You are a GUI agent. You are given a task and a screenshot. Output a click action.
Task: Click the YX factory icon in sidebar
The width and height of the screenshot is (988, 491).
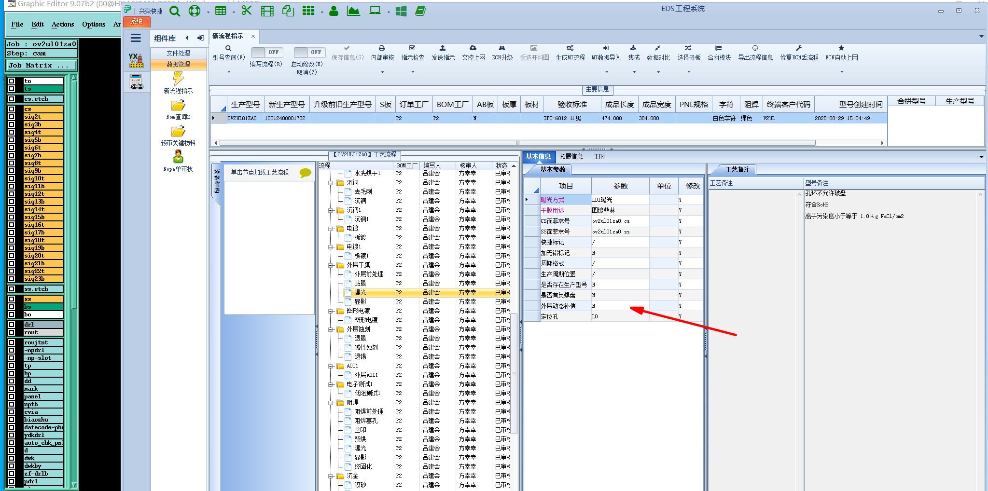point(136,60)
